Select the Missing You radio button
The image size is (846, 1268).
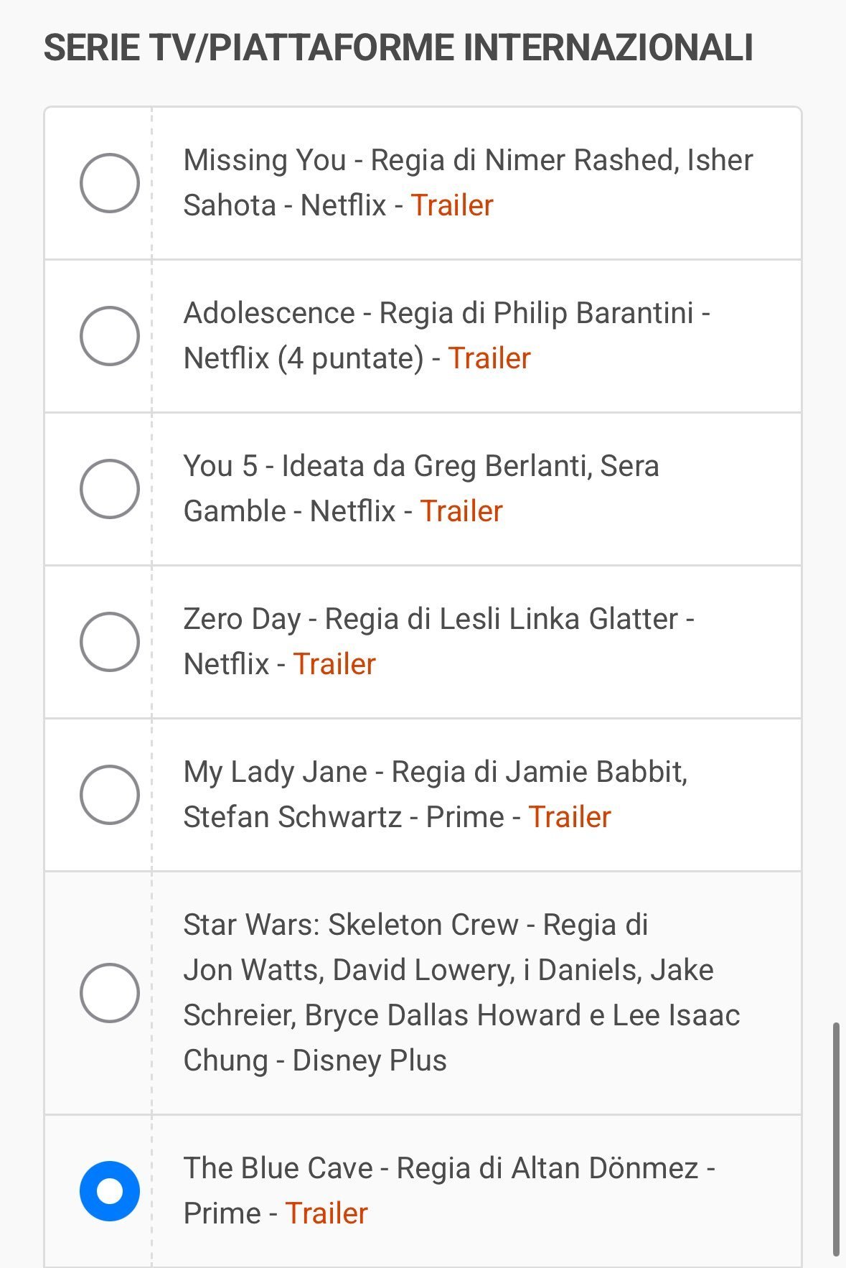tap(109, 183)
